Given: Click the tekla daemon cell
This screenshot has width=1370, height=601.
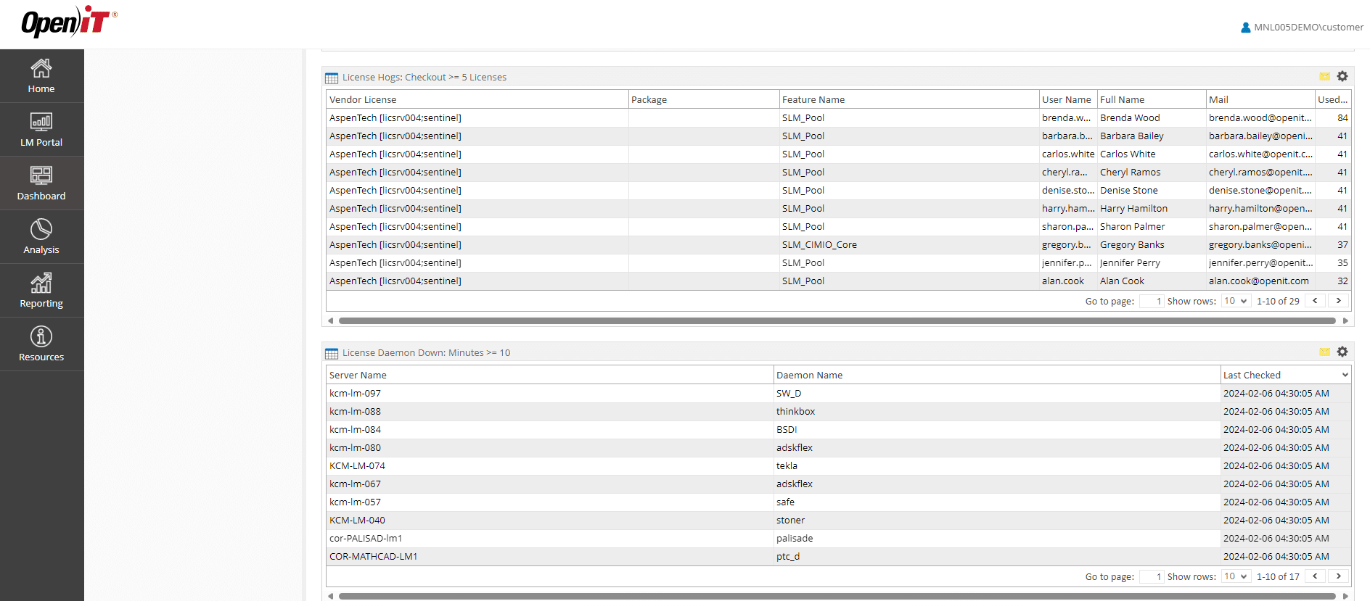Looking at the screenshot, I should pyautogui.click(x=997, y=465).
